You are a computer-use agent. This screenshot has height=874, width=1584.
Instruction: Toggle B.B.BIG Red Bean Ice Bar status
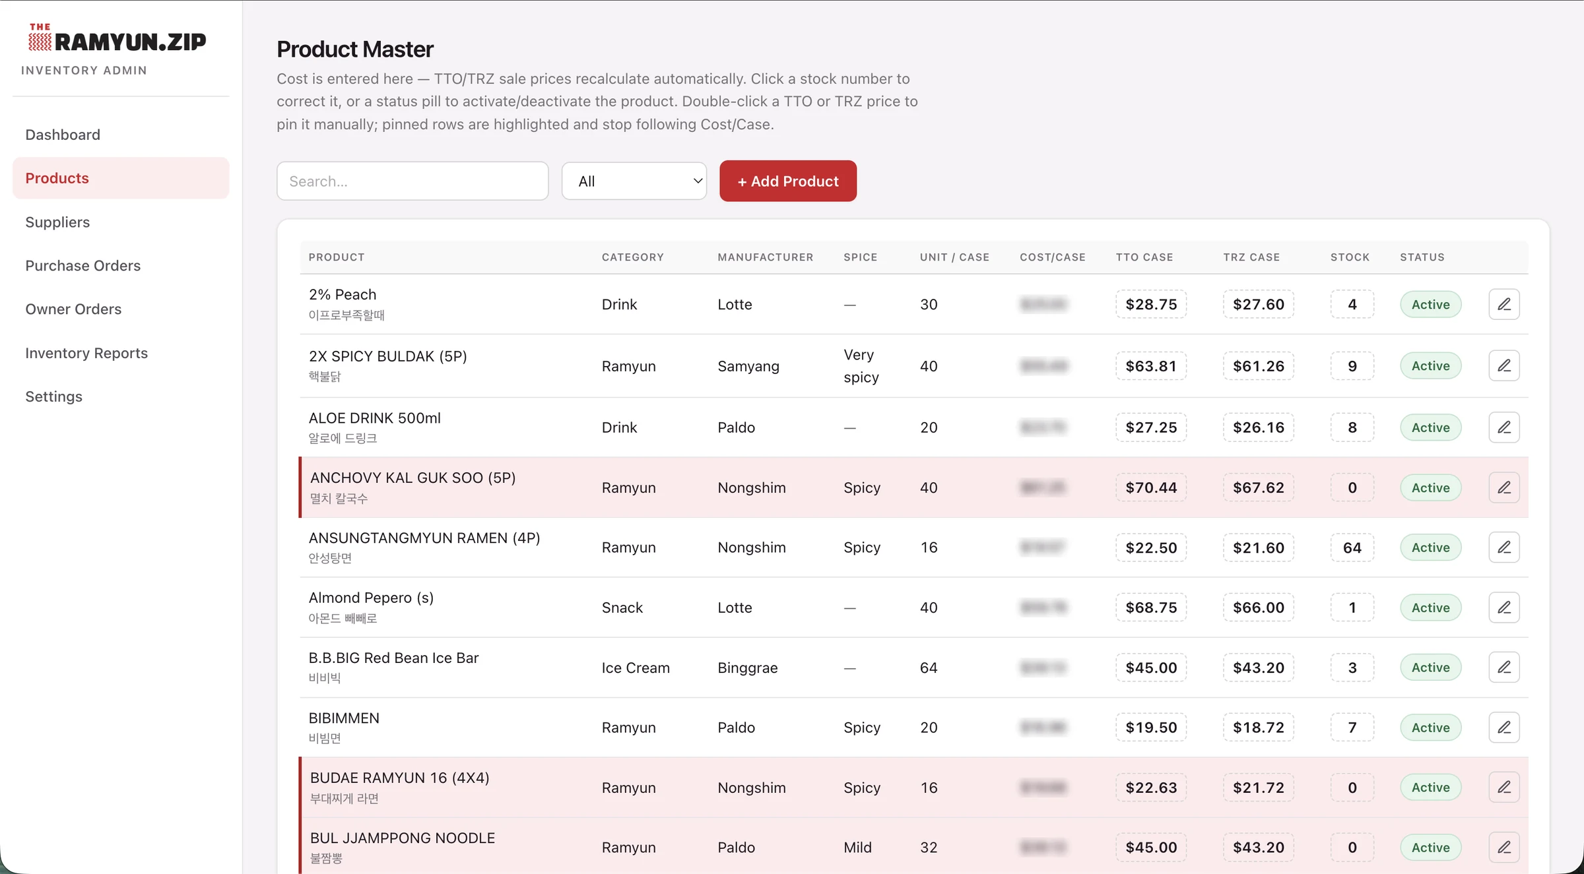[x=1431, y=668]
